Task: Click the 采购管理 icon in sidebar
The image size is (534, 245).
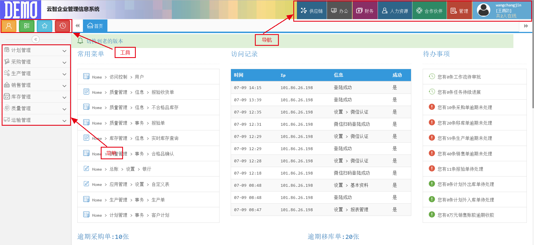Action: point(7,62)
